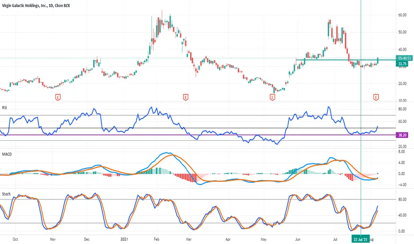
Task: Click the 8.00 level on MACD scale
Action: [401, 152]
